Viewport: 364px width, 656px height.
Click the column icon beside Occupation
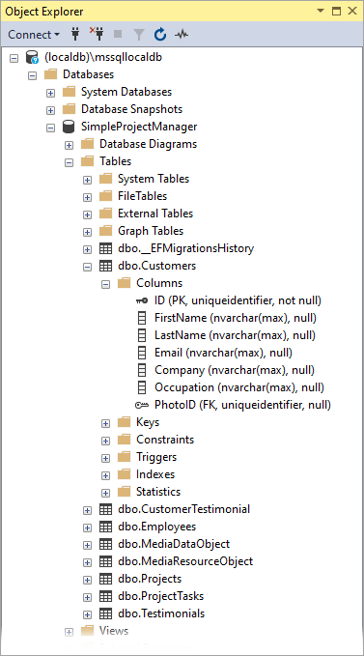point(142,387)
